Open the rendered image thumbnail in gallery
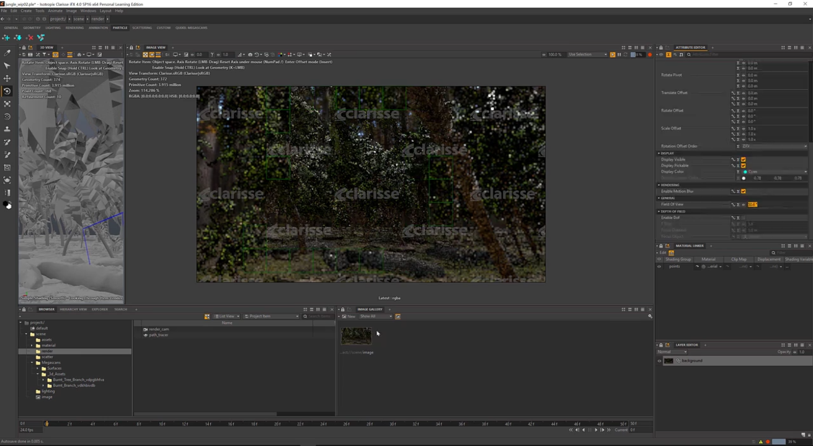 point(356,336)
